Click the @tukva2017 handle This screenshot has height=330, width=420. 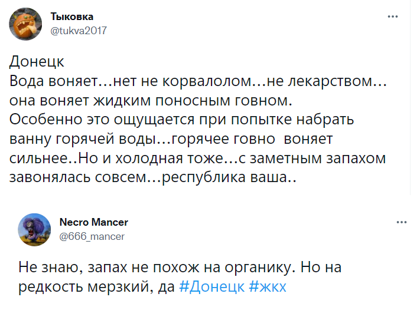pyautogui.click(x=79, y=31)
